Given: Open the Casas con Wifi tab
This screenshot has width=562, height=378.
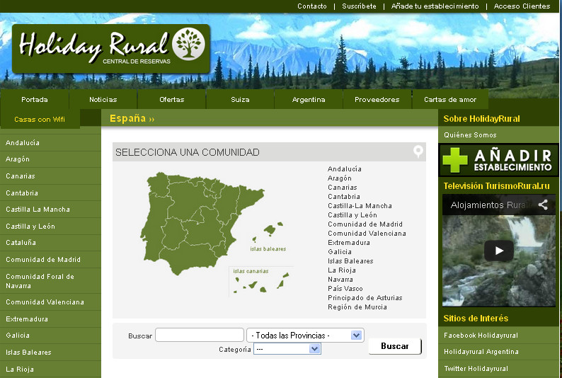Looking at the screenshot, I should (40, 120).
